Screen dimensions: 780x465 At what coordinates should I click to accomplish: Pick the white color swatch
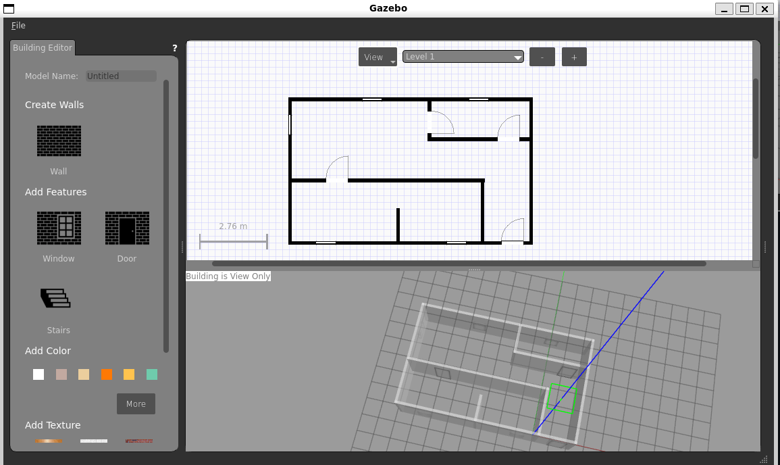point(38,374)
